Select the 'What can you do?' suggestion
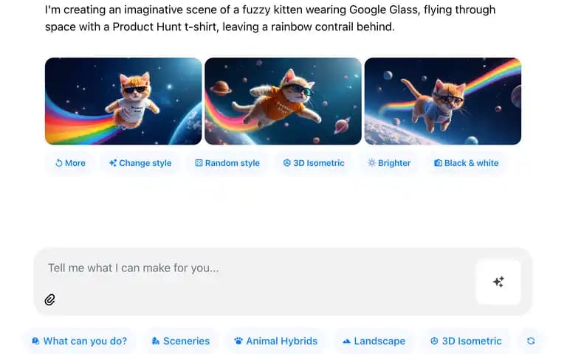 [x=80, y=341]
